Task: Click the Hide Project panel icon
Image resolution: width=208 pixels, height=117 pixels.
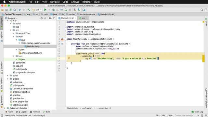Action: (54, 18)
